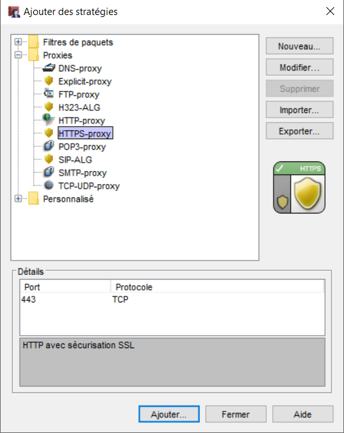This screenshot has width=344, height=433.
Task: Click the Explicit-proxy shield icon
Action: 49,81
